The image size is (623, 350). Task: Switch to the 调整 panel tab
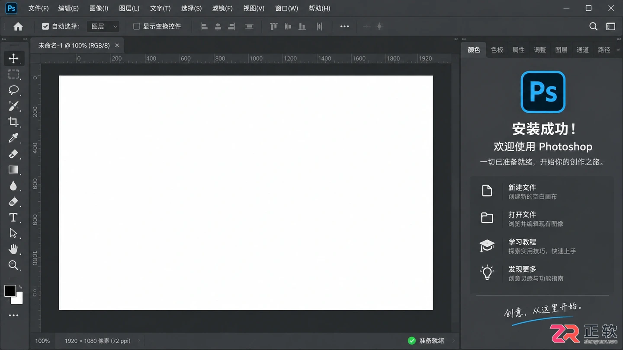540,50
